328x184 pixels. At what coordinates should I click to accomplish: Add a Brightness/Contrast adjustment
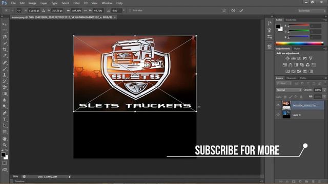(x=288, y=58)
